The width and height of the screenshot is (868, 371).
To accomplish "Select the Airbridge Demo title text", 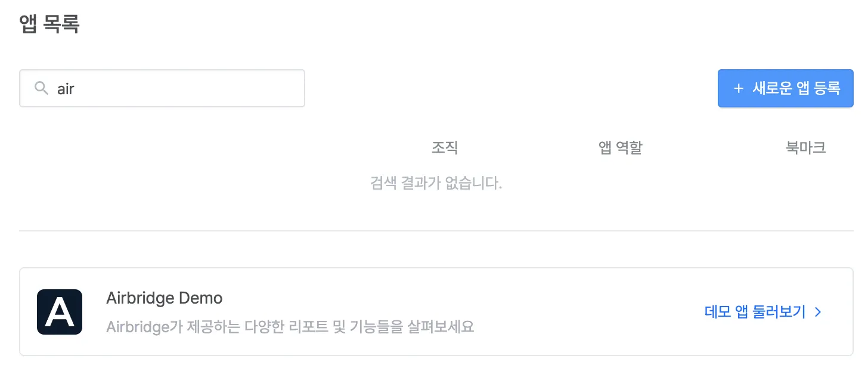I will coord(164,298).
